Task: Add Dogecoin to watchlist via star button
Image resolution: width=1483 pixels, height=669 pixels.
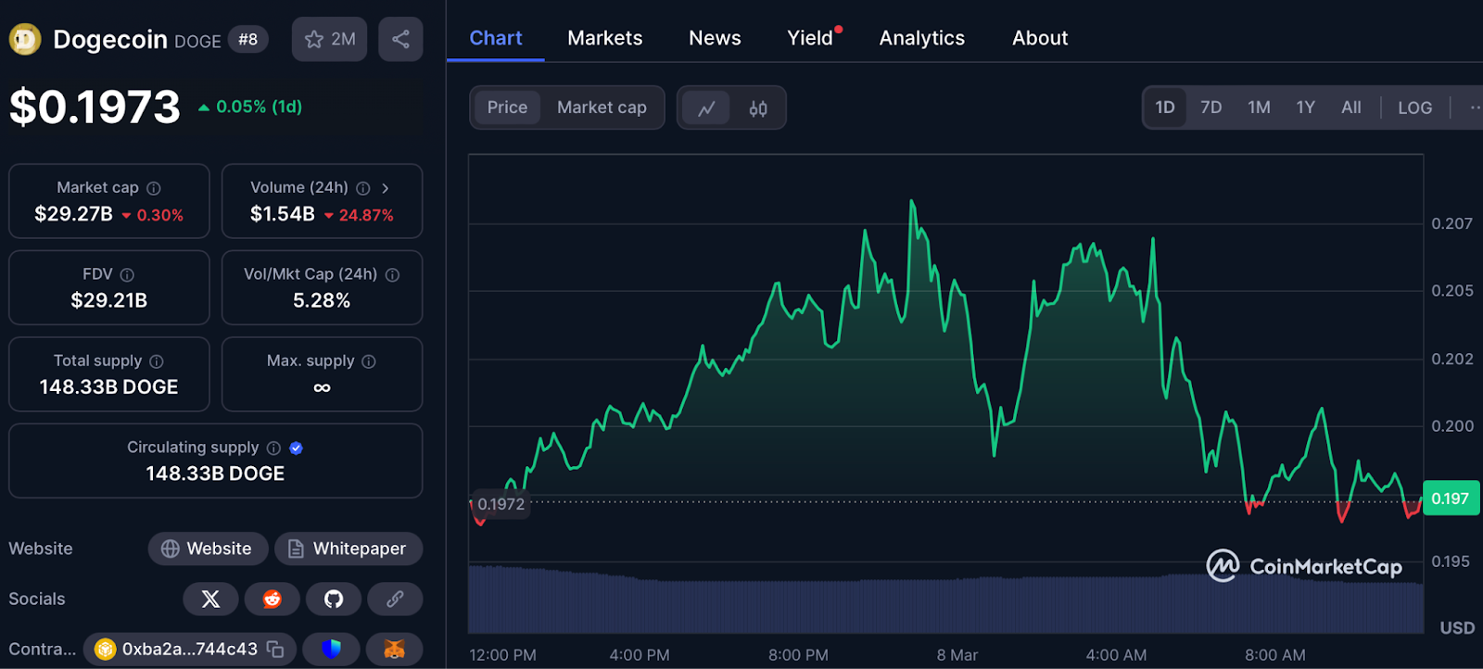Action: coord(330,39)
